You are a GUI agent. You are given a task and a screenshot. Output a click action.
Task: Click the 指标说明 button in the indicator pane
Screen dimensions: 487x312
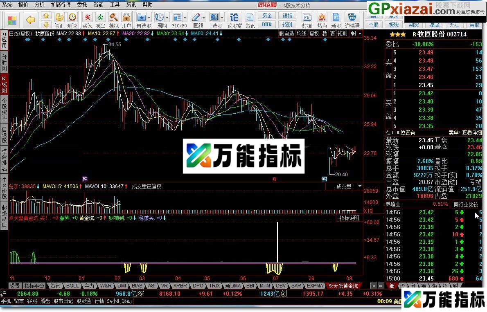pos(349,218)
